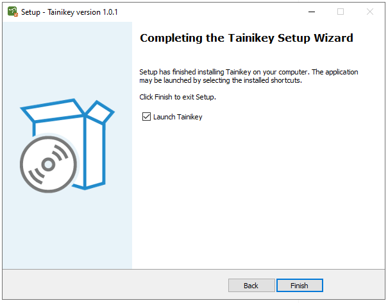The height and width of the screenshot is (303, 388).
Task: Minimize the Setup window
Action: [311, 12]
